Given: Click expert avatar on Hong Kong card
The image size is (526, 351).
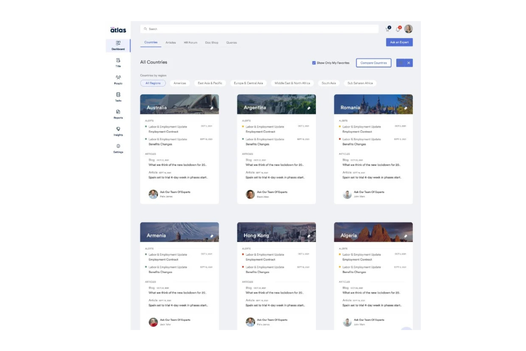Looking at the screenshot, I should coord(250,322).
